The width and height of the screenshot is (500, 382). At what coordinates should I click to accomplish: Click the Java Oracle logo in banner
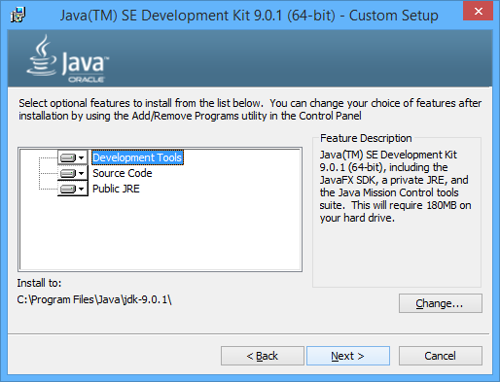68,59
